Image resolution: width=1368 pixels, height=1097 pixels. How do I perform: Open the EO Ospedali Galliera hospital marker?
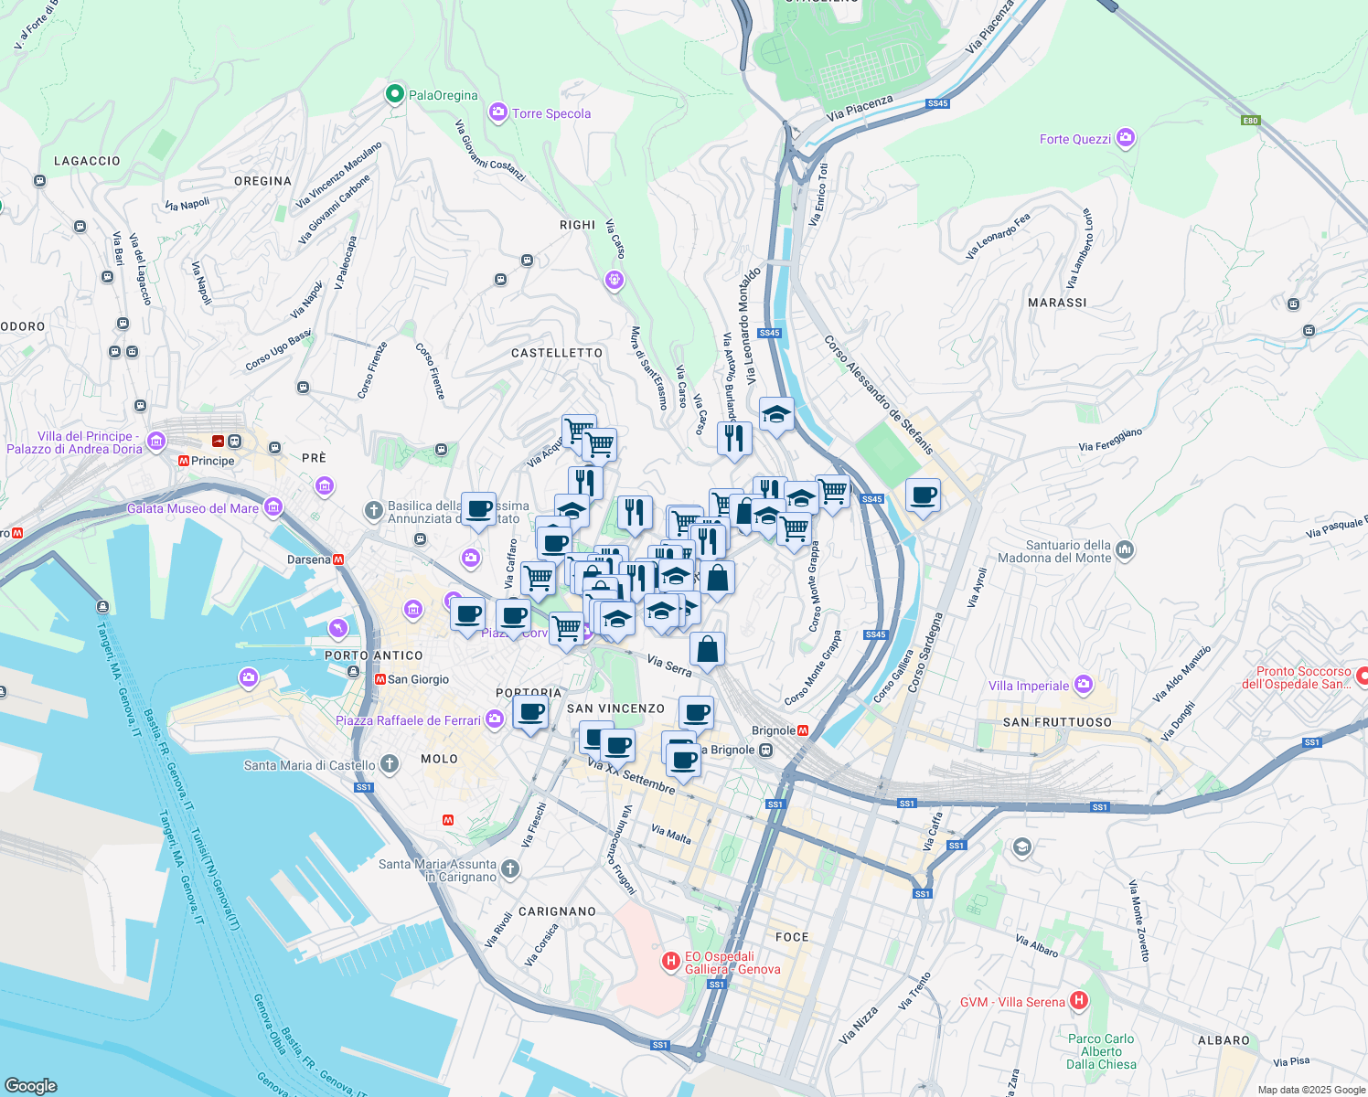(x=671, y=962)
